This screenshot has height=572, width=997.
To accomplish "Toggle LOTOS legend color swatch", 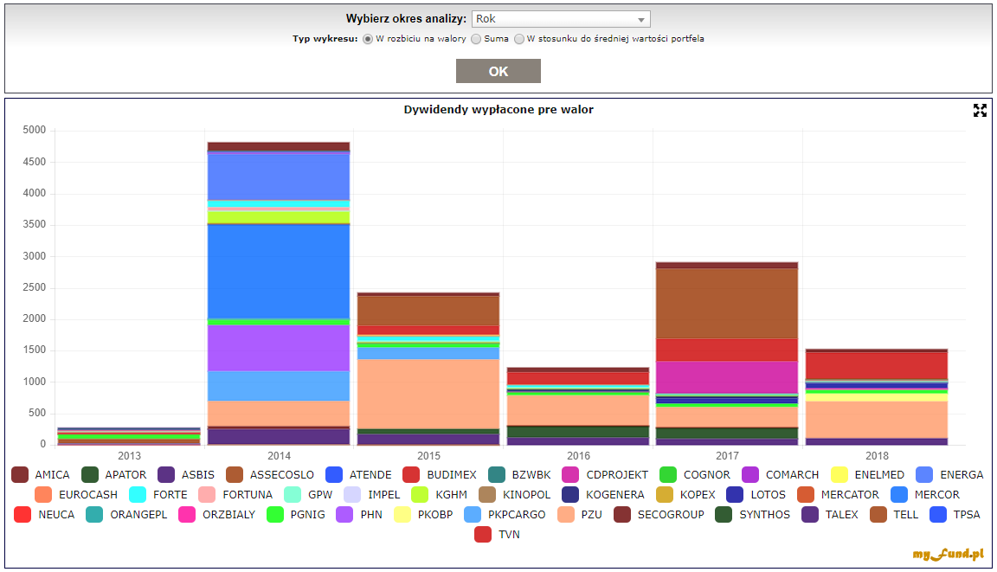I will coord(735,494).
